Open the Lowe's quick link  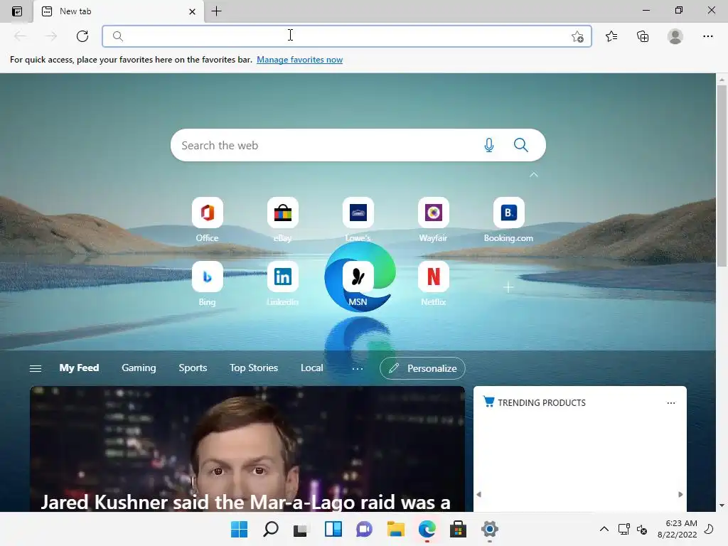coord(358,220)
